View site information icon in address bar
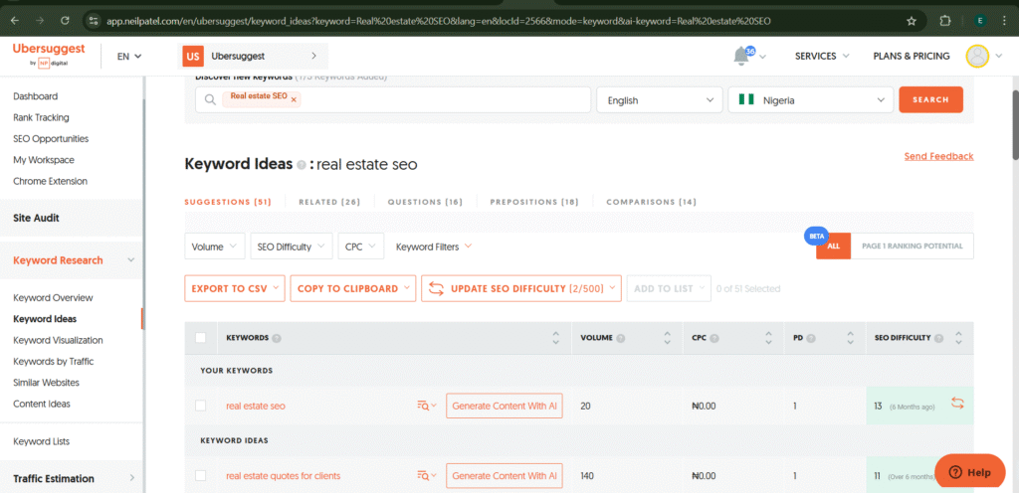 coord(93,20)
